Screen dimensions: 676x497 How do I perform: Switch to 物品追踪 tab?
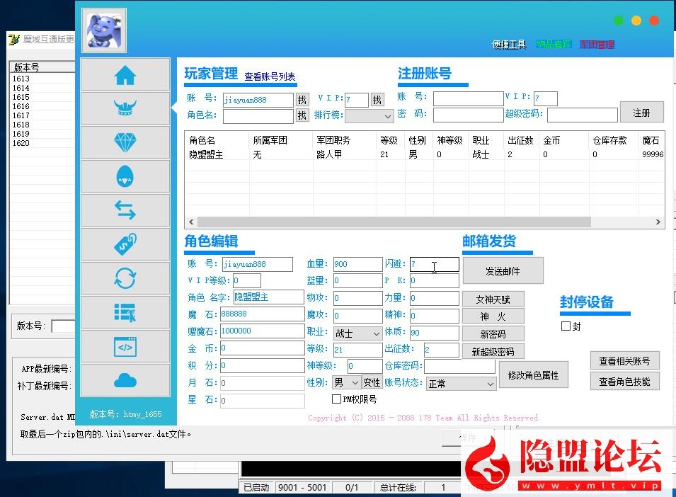pos(553,45)
